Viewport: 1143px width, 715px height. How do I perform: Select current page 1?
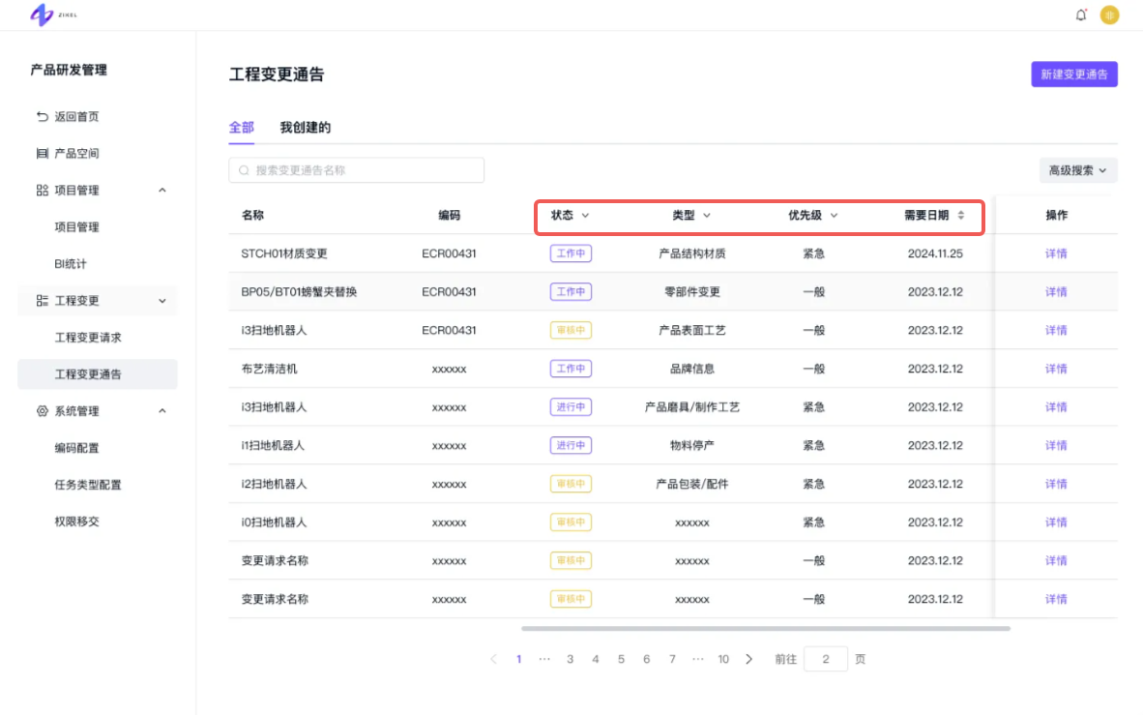tap(519, 659)
